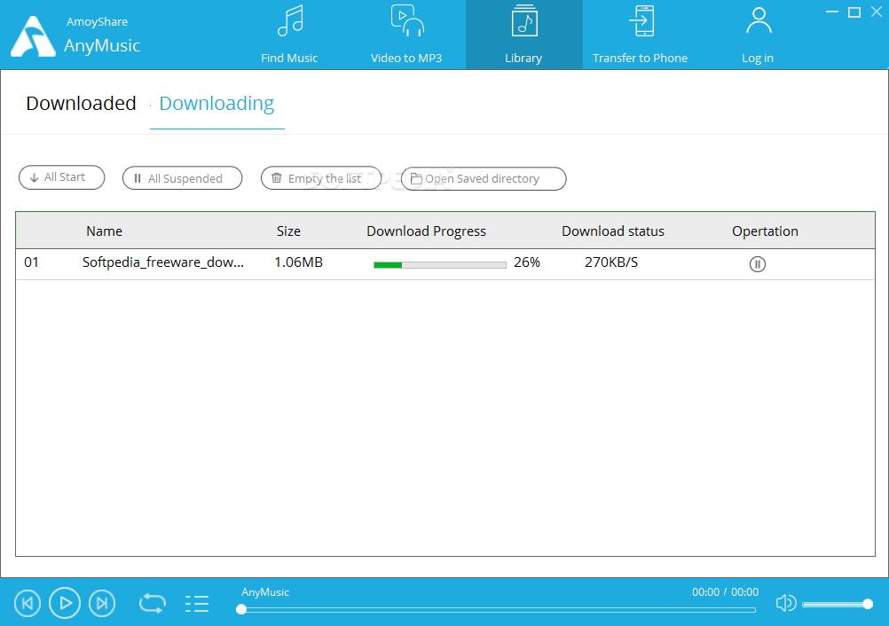The image size is (889, 626).
Task: Open the Find Music section
Action: [x=290, y=35]
